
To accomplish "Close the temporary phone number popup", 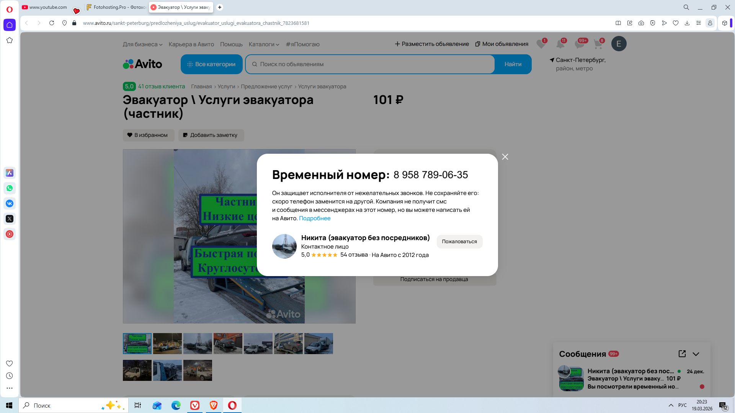I will (x=505, y=157).
